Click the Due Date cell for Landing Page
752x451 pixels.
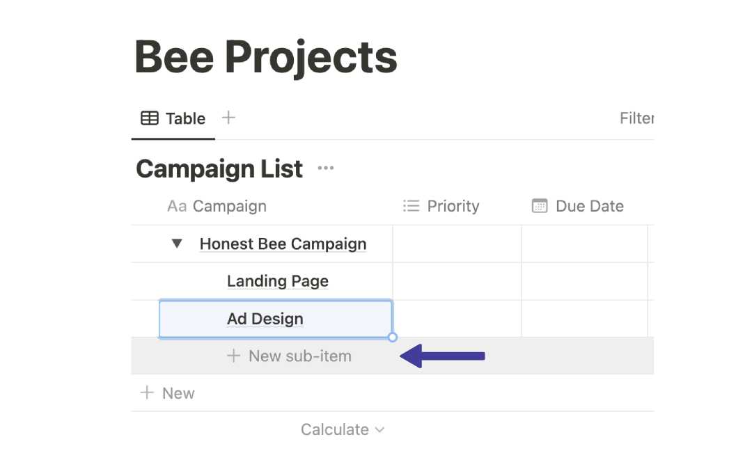[586, 280]
